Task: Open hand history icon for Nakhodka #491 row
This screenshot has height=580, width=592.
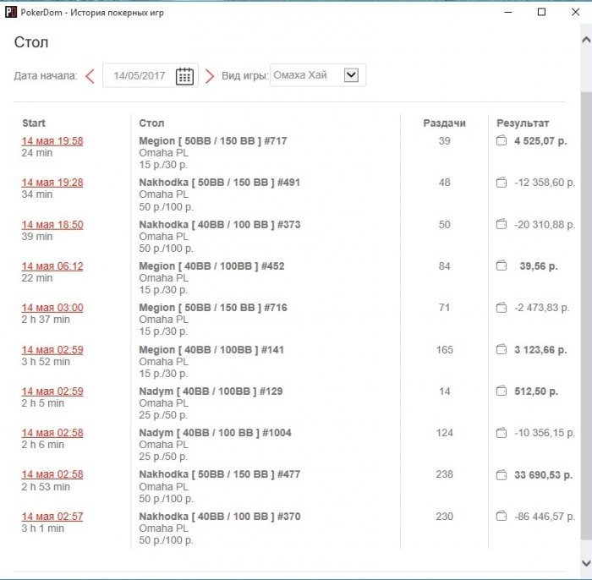Action: tap(501, 183)
